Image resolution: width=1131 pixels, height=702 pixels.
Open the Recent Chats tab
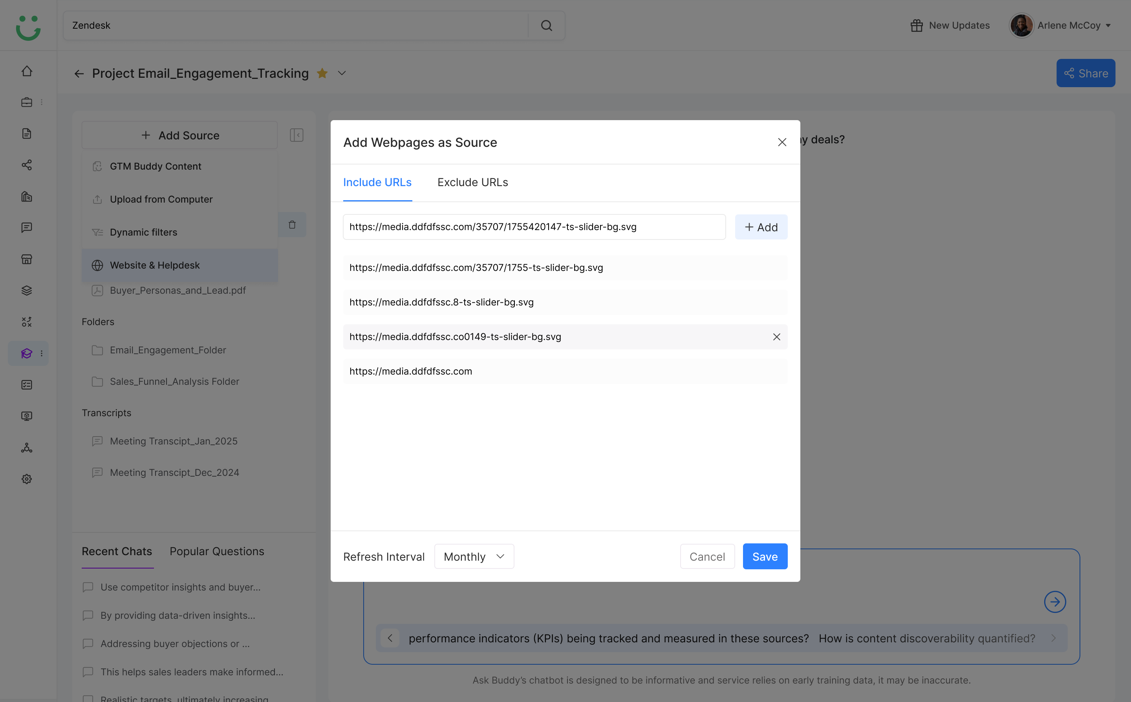[117, 551]
